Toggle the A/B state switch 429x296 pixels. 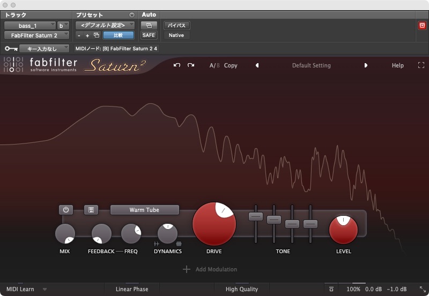coord(214,65)
